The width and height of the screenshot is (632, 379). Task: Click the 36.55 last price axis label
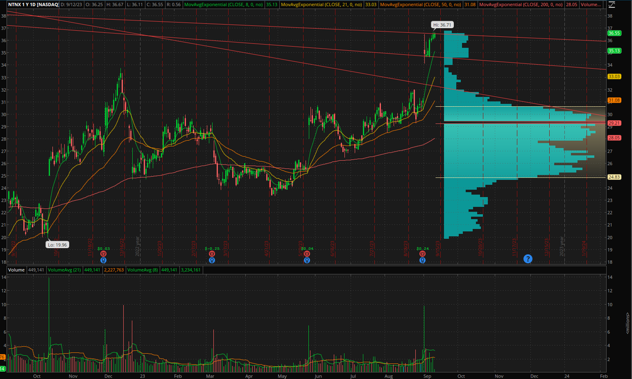click(x=614, y=32)
